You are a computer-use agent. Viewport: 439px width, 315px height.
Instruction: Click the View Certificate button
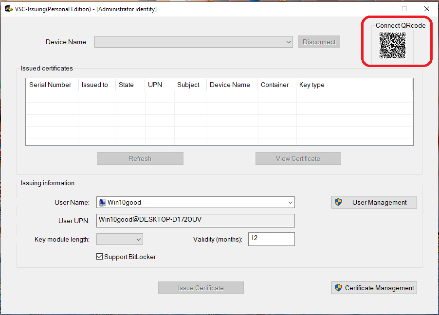click(298, 158)
